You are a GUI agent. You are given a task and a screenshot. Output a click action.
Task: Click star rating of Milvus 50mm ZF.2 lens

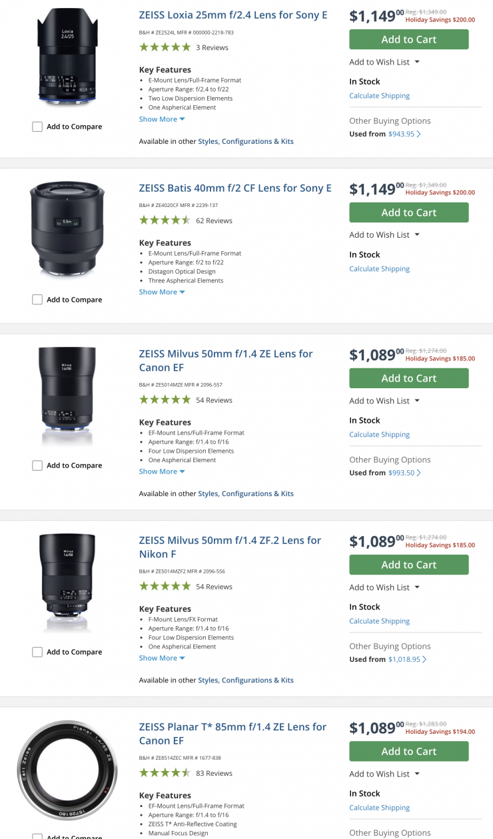click(165, 587)
